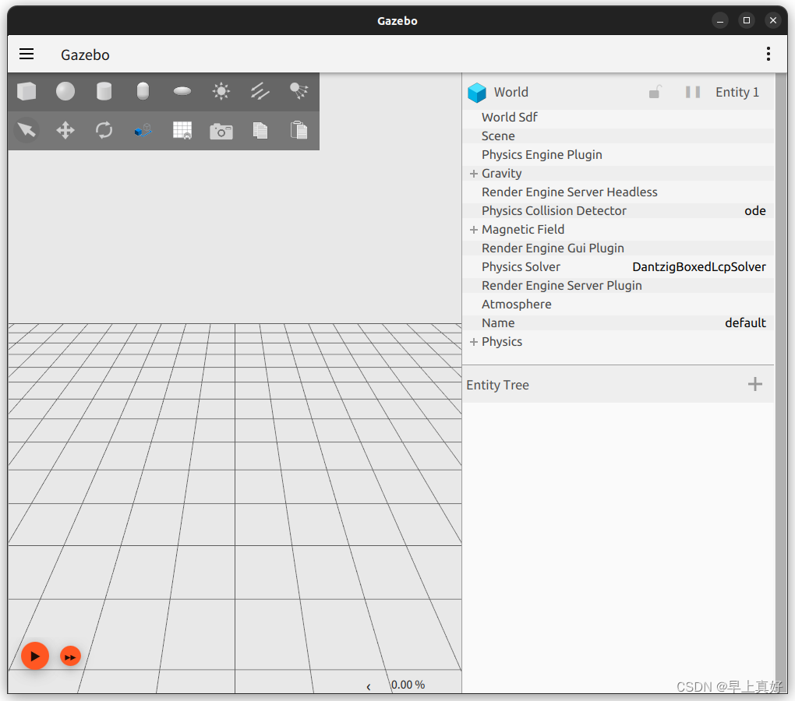Click the Entity 1 label
The image size is (795, 701).
click(737, 92)
